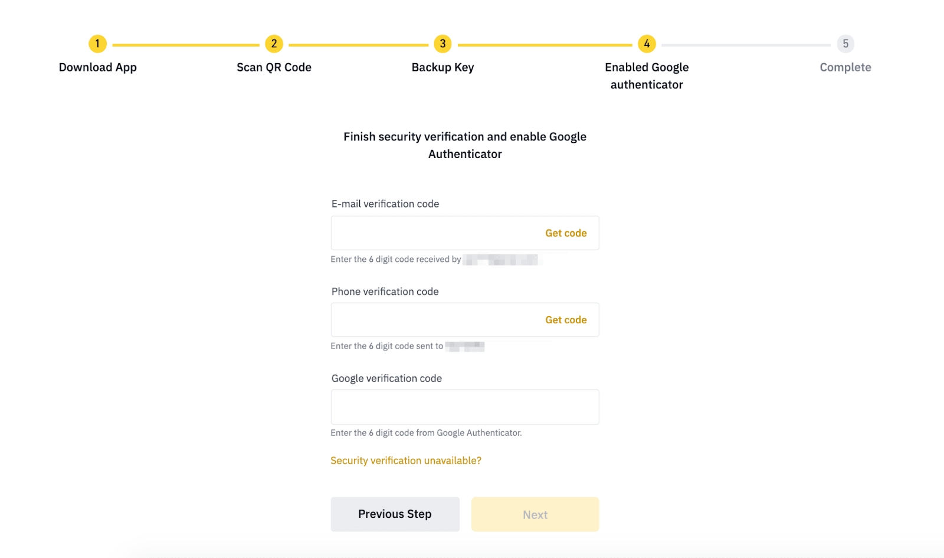
Task: Click step 4 circle icon
Action: pos(647,44)
